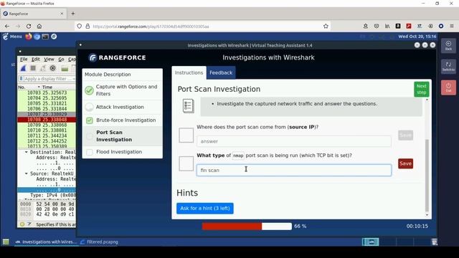Click the Firefox account sign-in arrow icon
Screen dimensions: 459x258
point(430,27)
